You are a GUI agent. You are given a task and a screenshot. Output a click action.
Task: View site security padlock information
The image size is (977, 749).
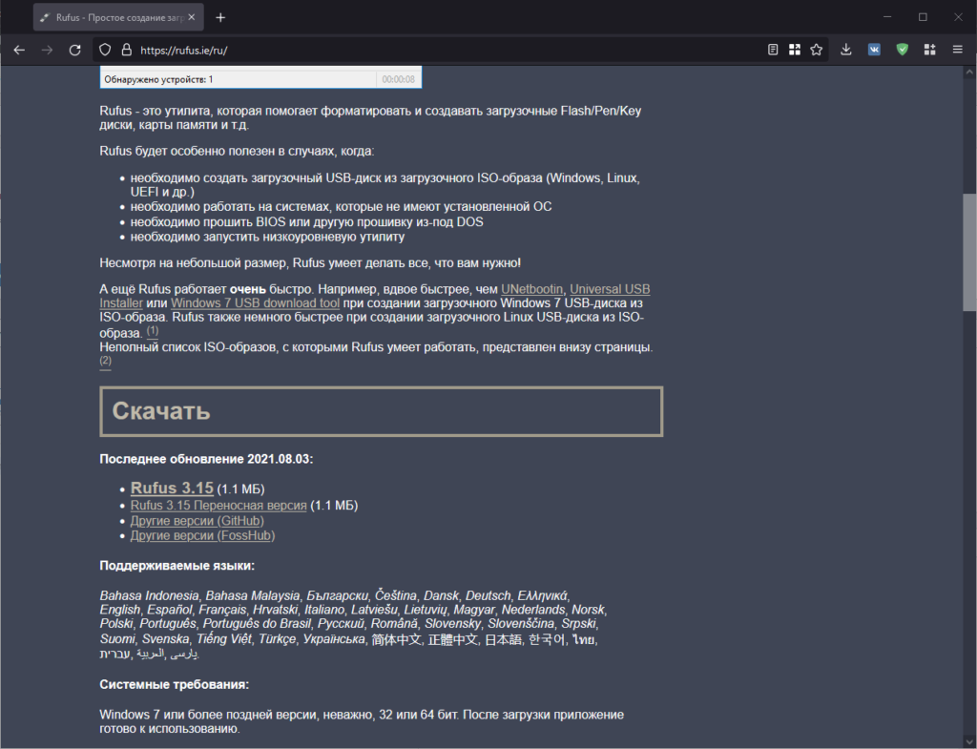coord(127,50)
